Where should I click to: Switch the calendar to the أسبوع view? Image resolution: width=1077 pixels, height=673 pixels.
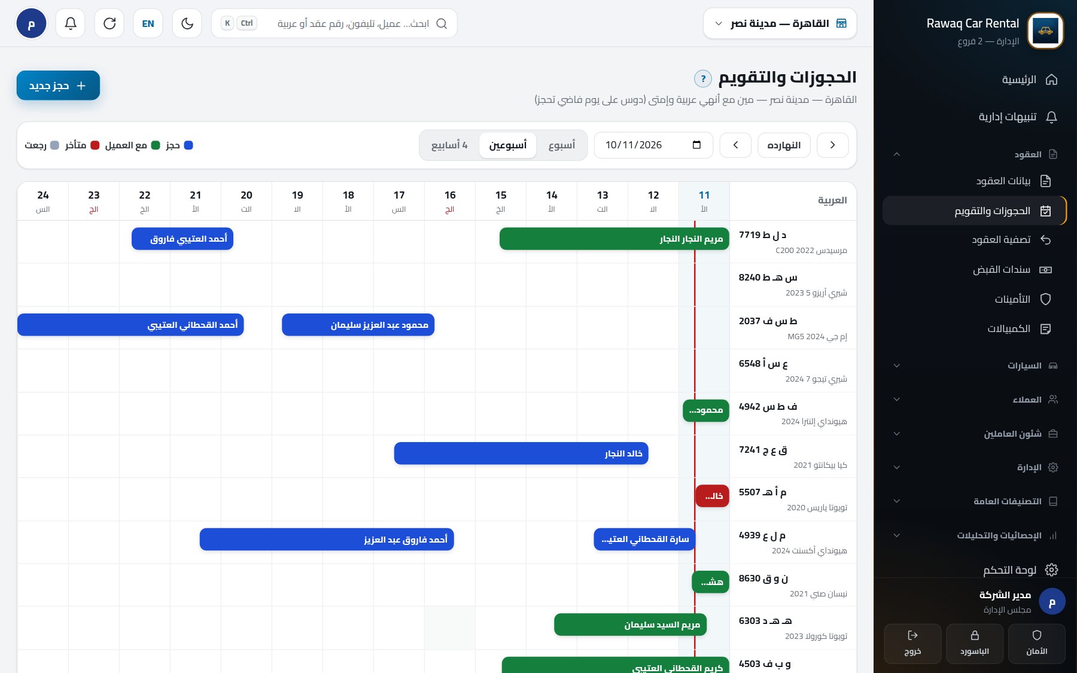[561, 145]
